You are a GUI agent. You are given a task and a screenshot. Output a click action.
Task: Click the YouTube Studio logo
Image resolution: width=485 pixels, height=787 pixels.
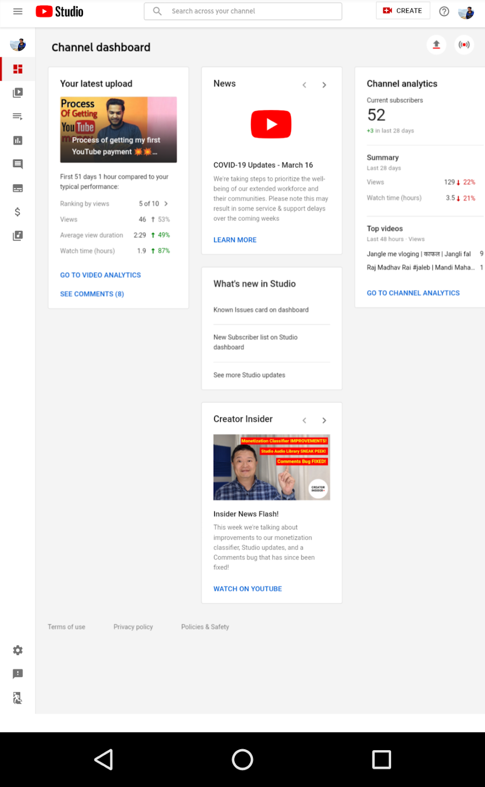tap(59, 11)
